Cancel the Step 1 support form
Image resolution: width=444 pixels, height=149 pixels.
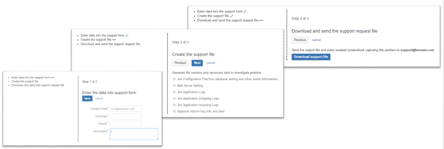[99, 98]
